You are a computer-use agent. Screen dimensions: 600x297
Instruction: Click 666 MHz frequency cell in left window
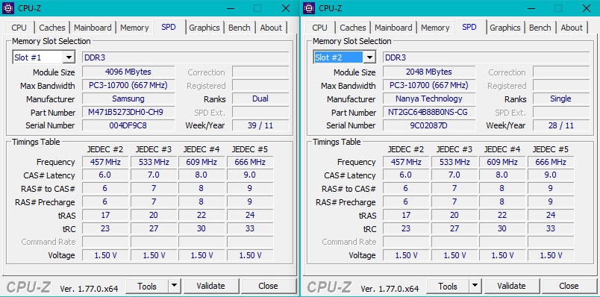(x=250, y=162)
